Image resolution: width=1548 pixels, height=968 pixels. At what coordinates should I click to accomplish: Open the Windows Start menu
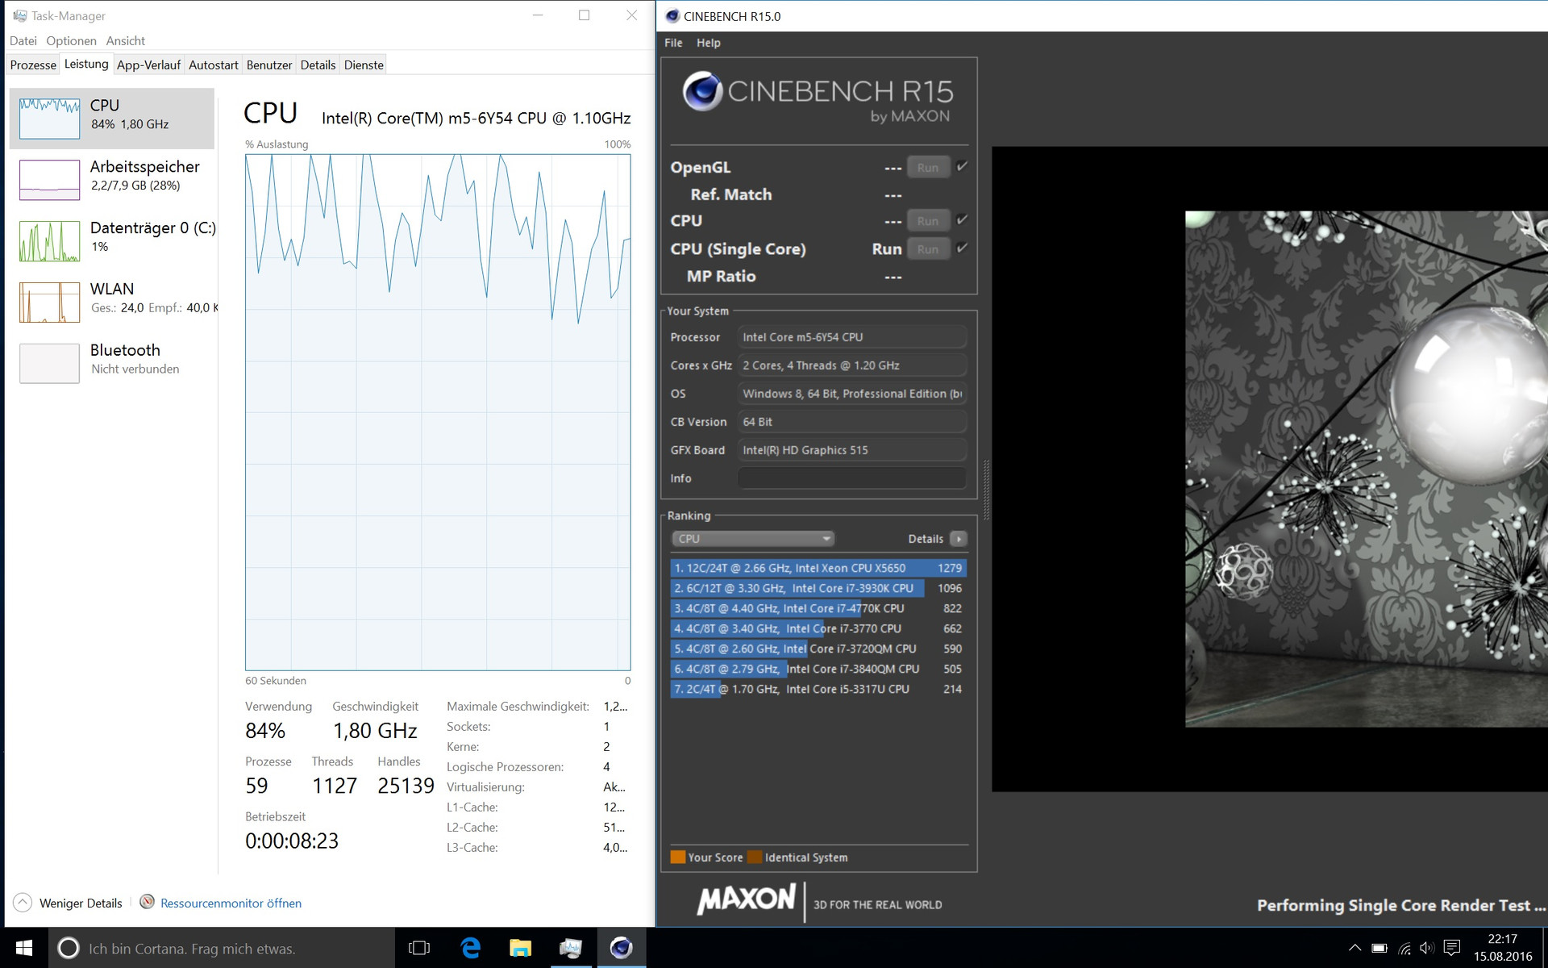click(24, 948)
